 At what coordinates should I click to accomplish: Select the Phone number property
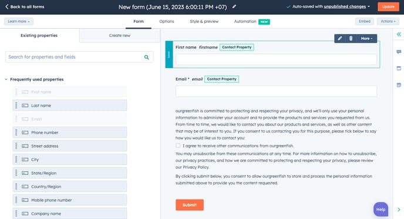pyautogui.click(x=69, y=133)
